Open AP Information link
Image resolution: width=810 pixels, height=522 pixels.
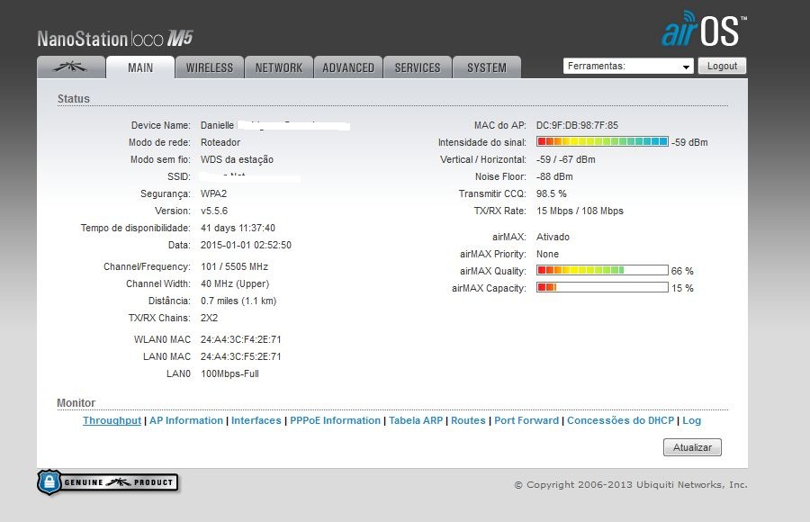[186, 420]
